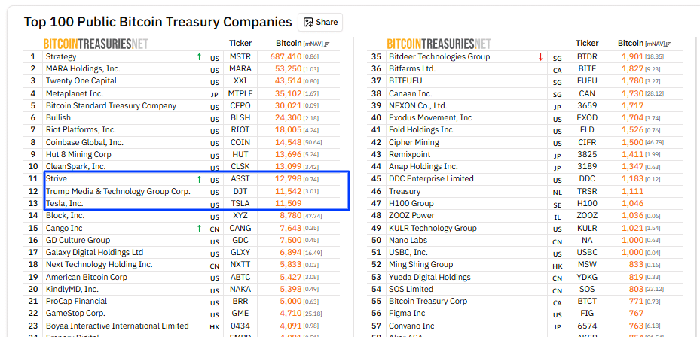Click right table Bitcoin column header
The image size is (700, 337).
631,43
